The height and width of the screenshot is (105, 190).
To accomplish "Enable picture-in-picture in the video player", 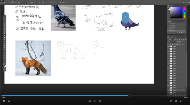I will tap(176, 101).
